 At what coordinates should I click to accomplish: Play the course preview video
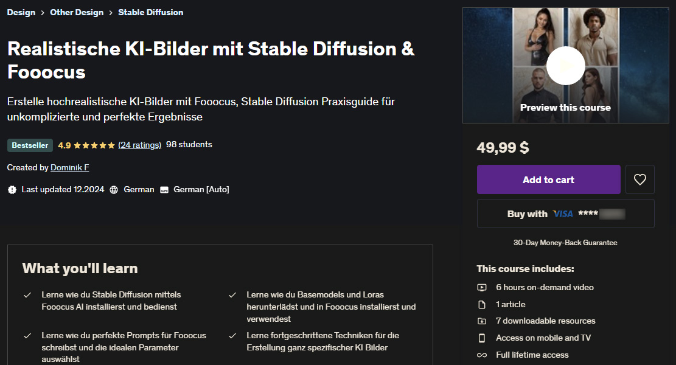[565, 65]
